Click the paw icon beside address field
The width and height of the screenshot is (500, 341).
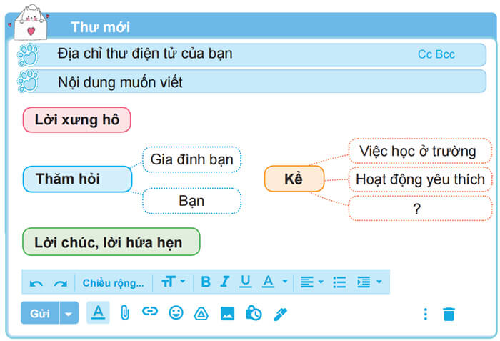[x=29, y=55]
